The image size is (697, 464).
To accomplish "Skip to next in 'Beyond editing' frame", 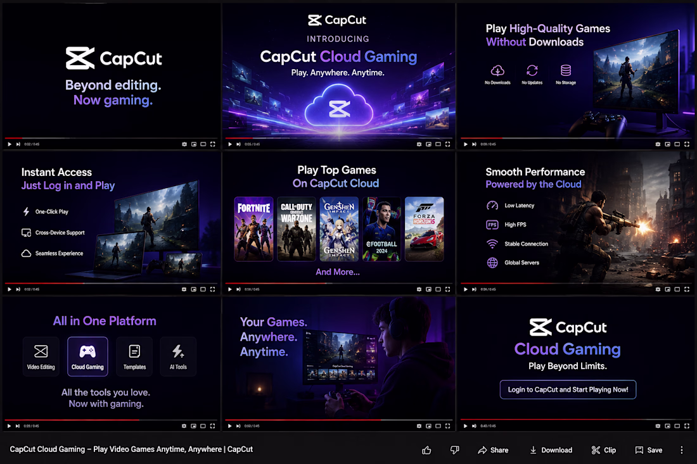I will [x=18, y=144].
